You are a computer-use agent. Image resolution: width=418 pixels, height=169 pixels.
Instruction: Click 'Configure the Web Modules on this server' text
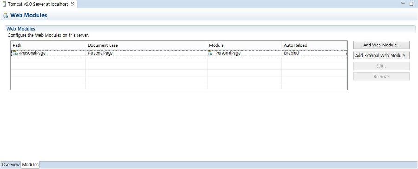pos(48,35)
